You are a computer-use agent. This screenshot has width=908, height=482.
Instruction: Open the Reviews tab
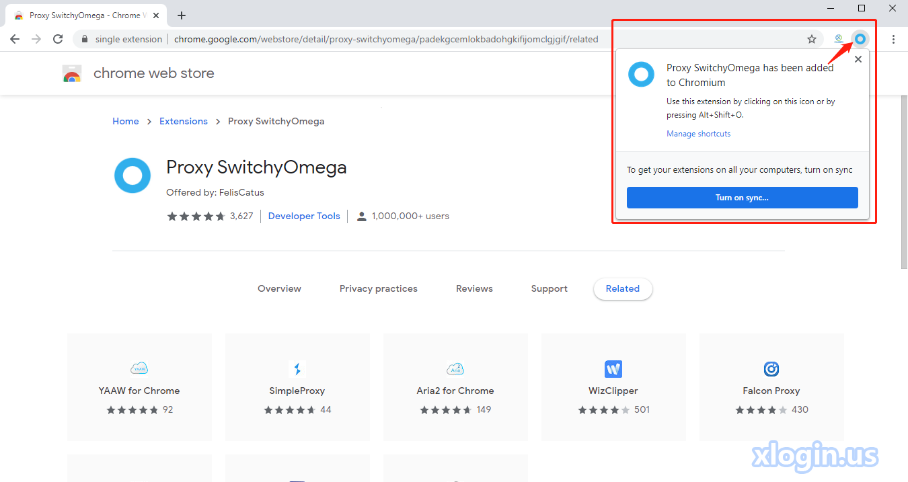tap(474, 288)
